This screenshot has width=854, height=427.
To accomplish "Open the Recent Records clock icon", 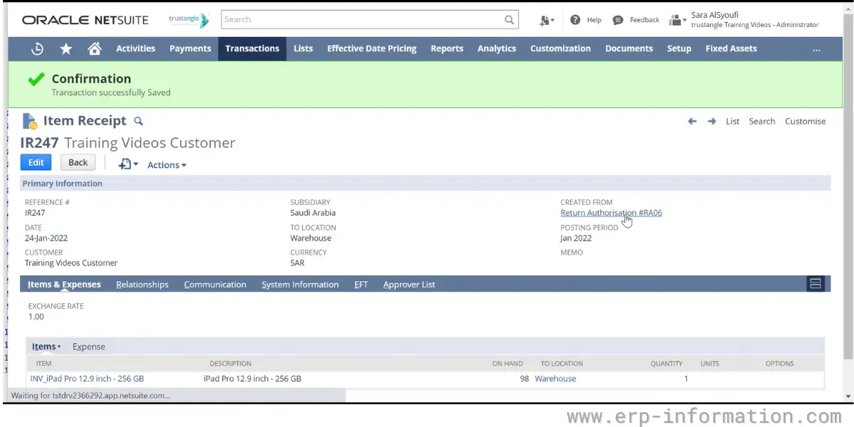I will tap(38, 48).
